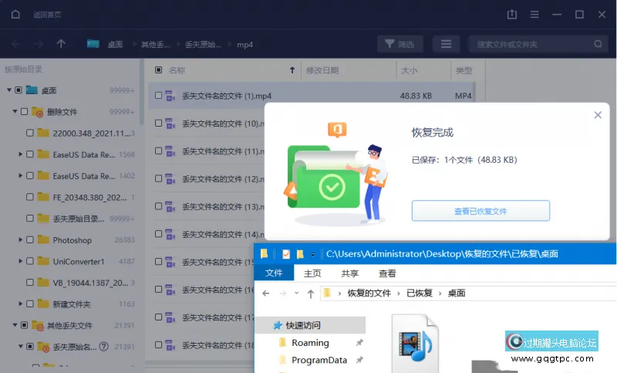This screenshot has height=373, width=617.
Task: Go up one folder level in the recovery app
Action: (x=61, y=44)
